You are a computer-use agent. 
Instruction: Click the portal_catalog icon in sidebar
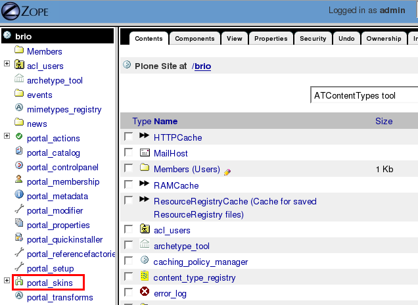click(19, 152)
